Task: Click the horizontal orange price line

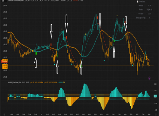Action: pyautogui.click(x=81, y=65)
